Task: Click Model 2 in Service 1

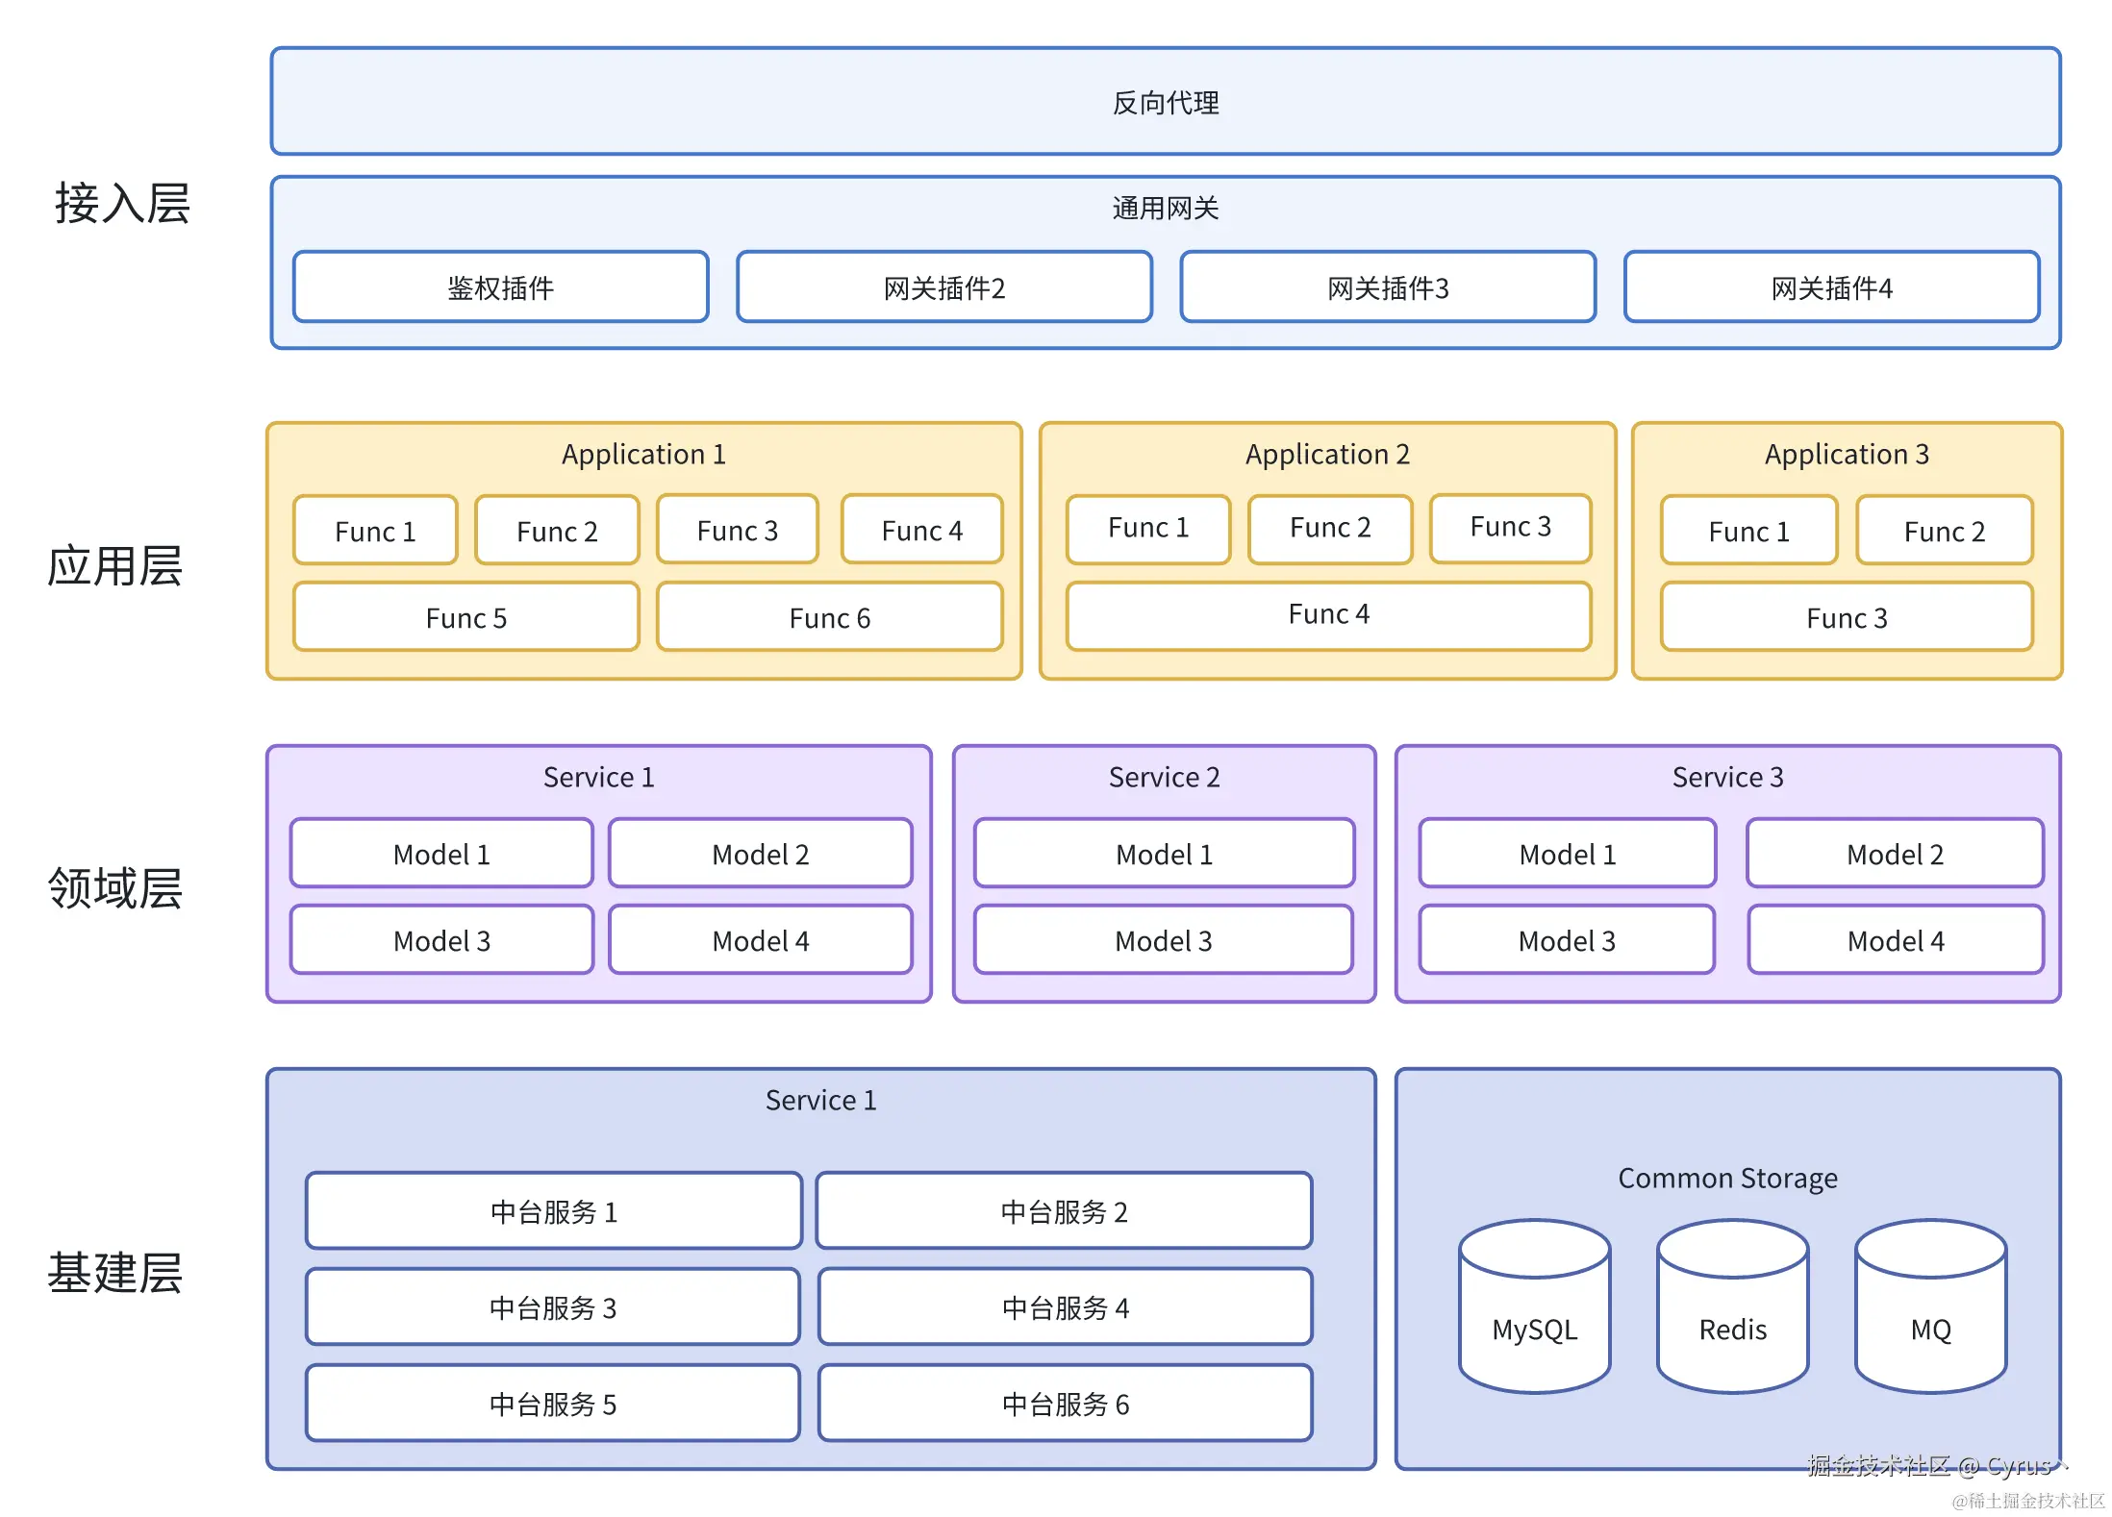Action: pos(760,854)
